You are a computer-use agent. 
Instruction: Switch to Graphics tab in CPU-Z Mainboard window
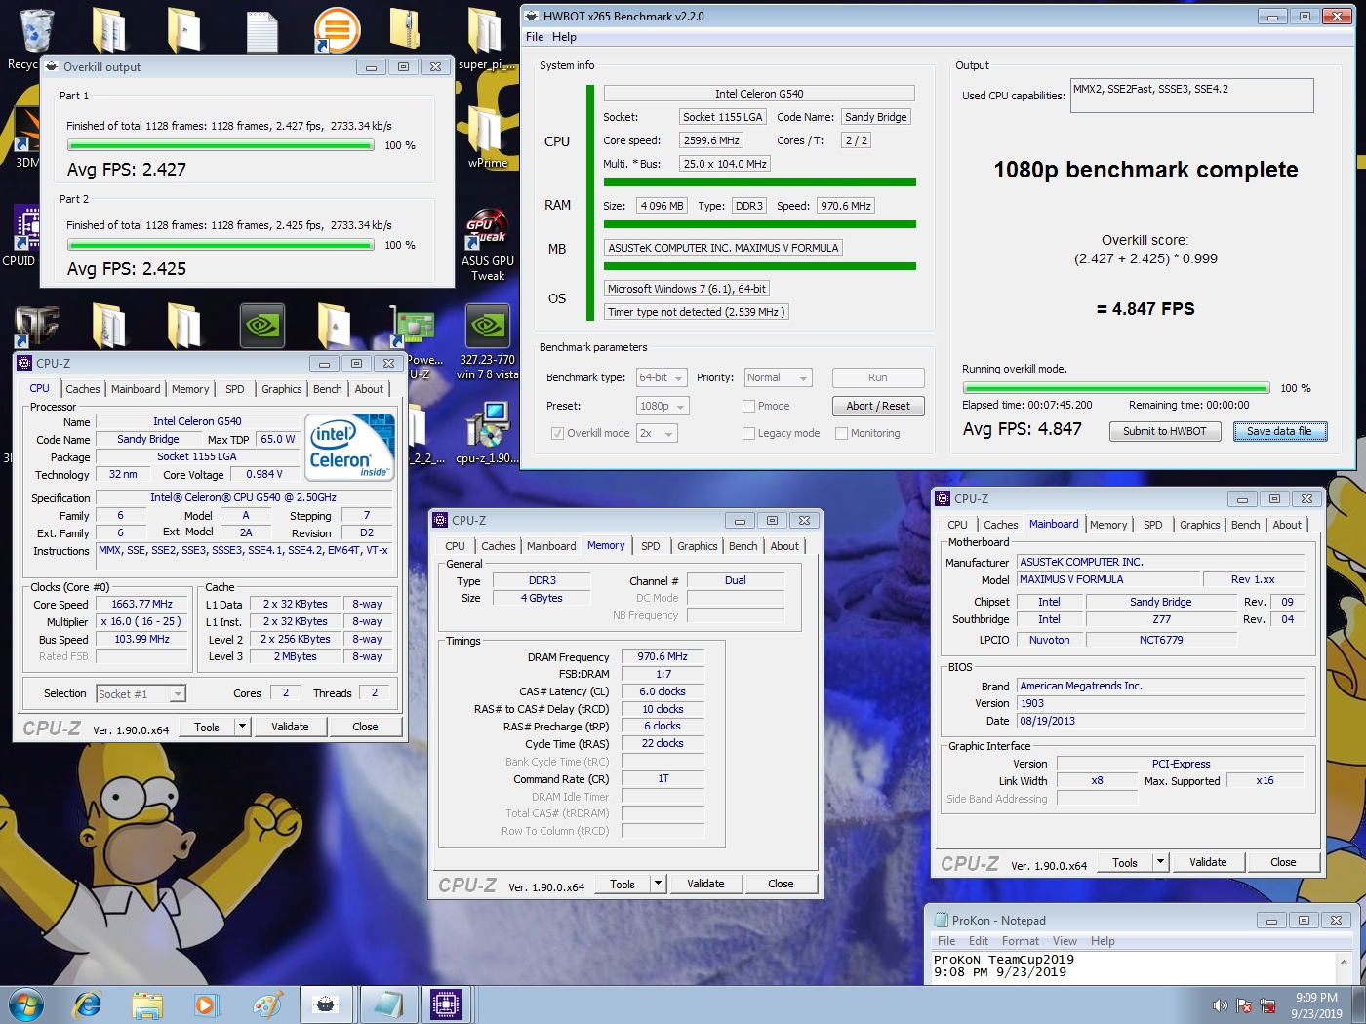point(1200,525)
